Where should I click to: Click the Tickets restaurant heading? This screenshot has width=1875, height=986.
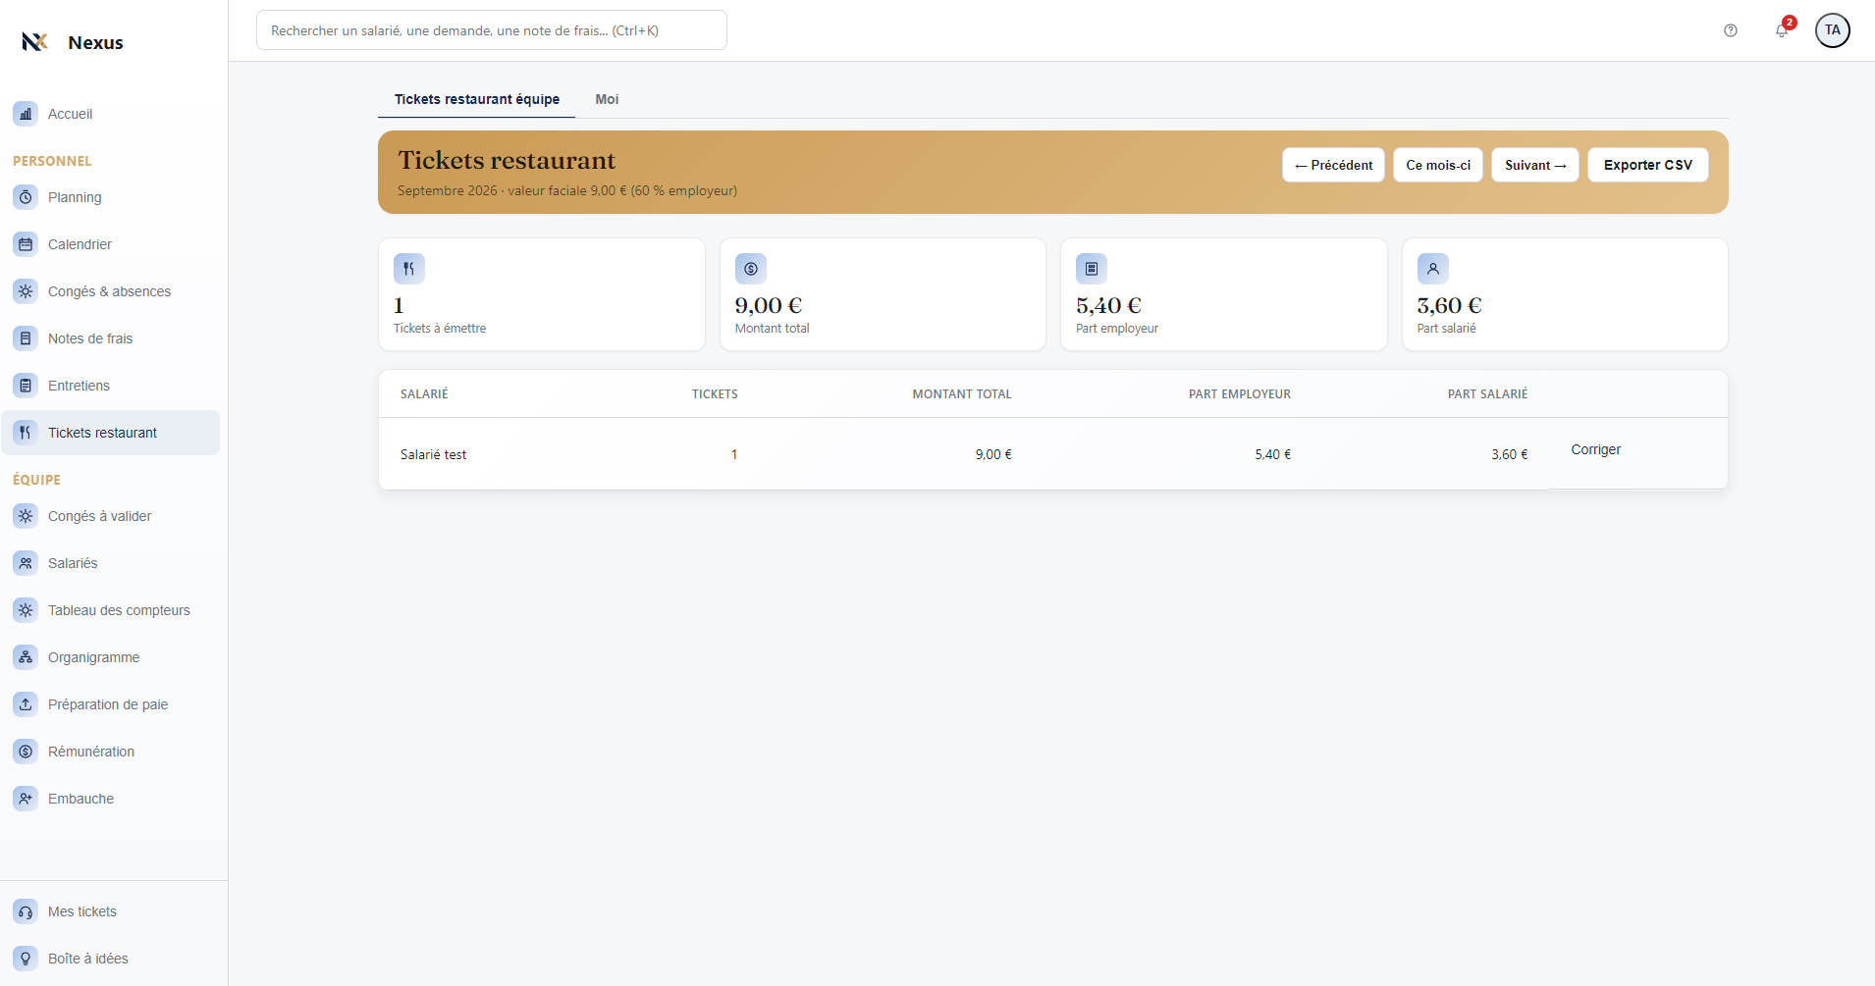click(x=507, y=160)
